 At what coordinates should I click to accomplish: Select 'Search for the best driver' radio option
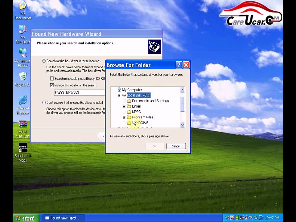[x=44, y=61]
